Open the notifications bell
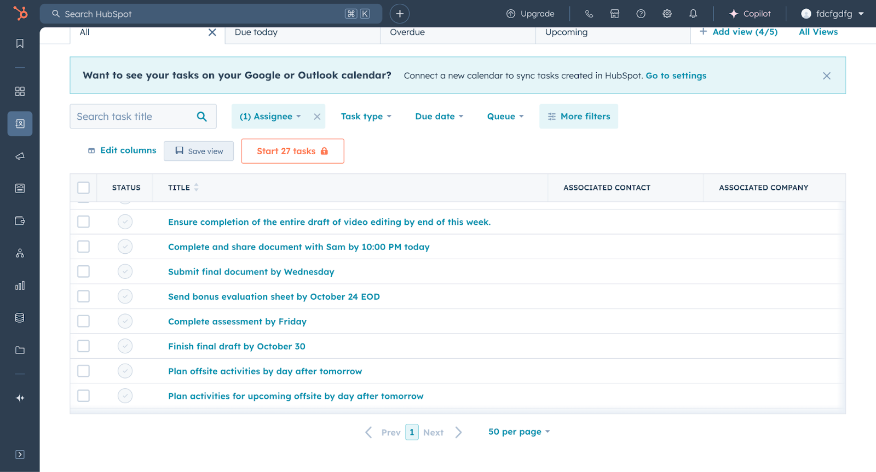 pyautogui.click(x=693, y=14)
